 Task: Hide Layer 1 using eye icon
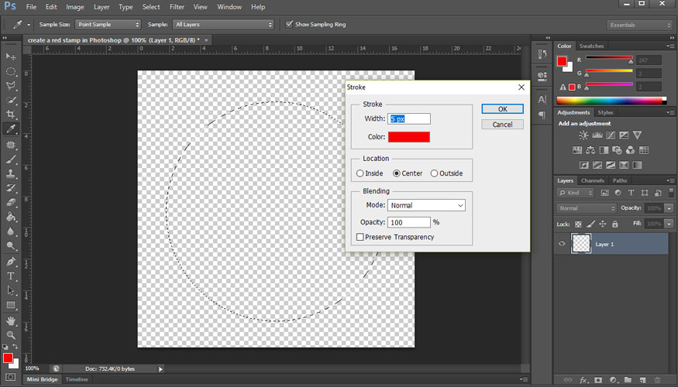point(561,244)
